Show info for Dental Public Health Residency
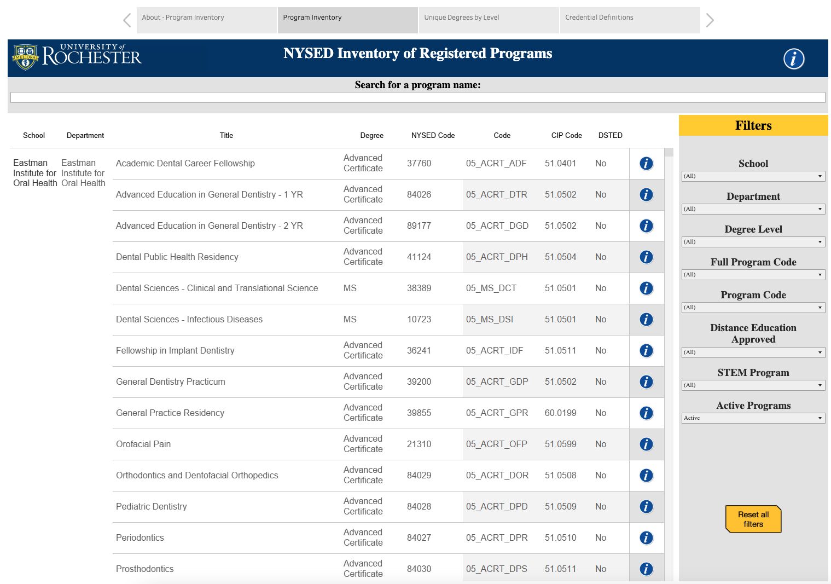Image resolution: width=831 pixels, height=584 pixels. point(646,257)
